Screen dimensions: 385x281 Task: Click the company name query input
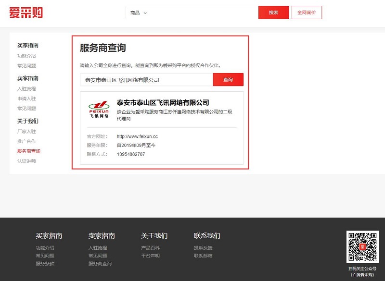tap(146, 80)
